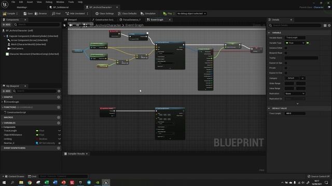Open Compile options three-dot menu

click(17, 13)
